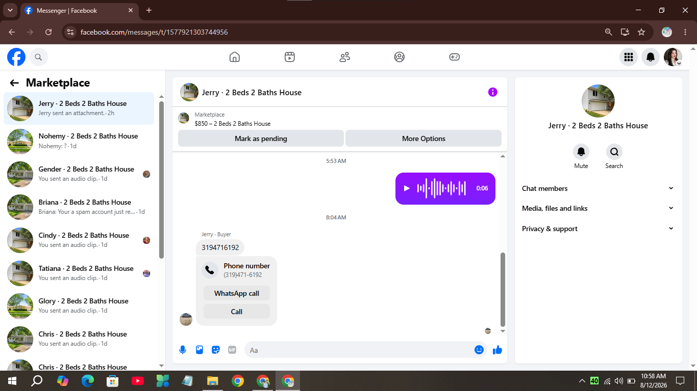Mute this conversation bell icon
Screen dimensions: 697x391
pos(581,152)
